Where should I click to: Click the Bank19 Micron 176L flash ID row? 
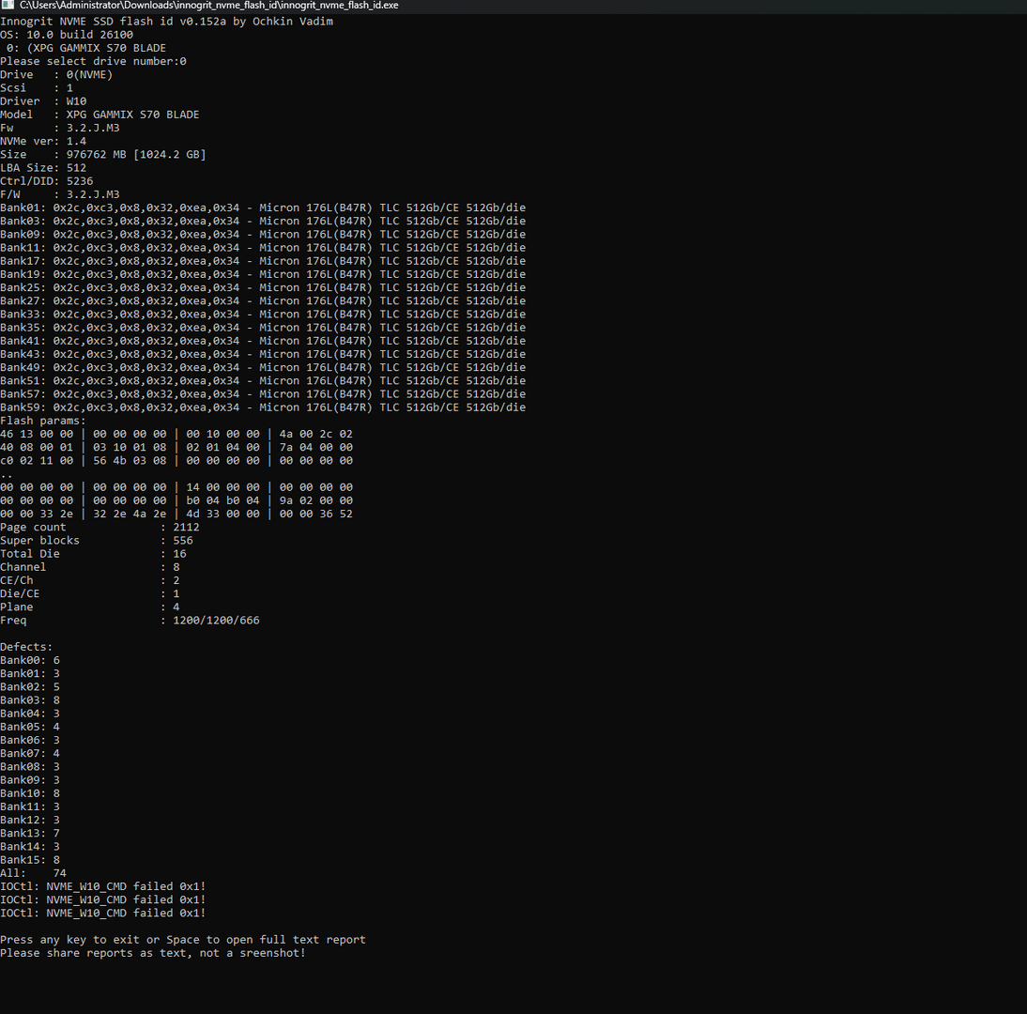[263, 274]
